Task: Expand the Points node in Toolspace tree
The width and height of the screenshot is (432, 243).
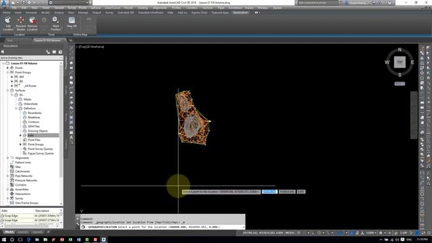Action: (7, 67)
